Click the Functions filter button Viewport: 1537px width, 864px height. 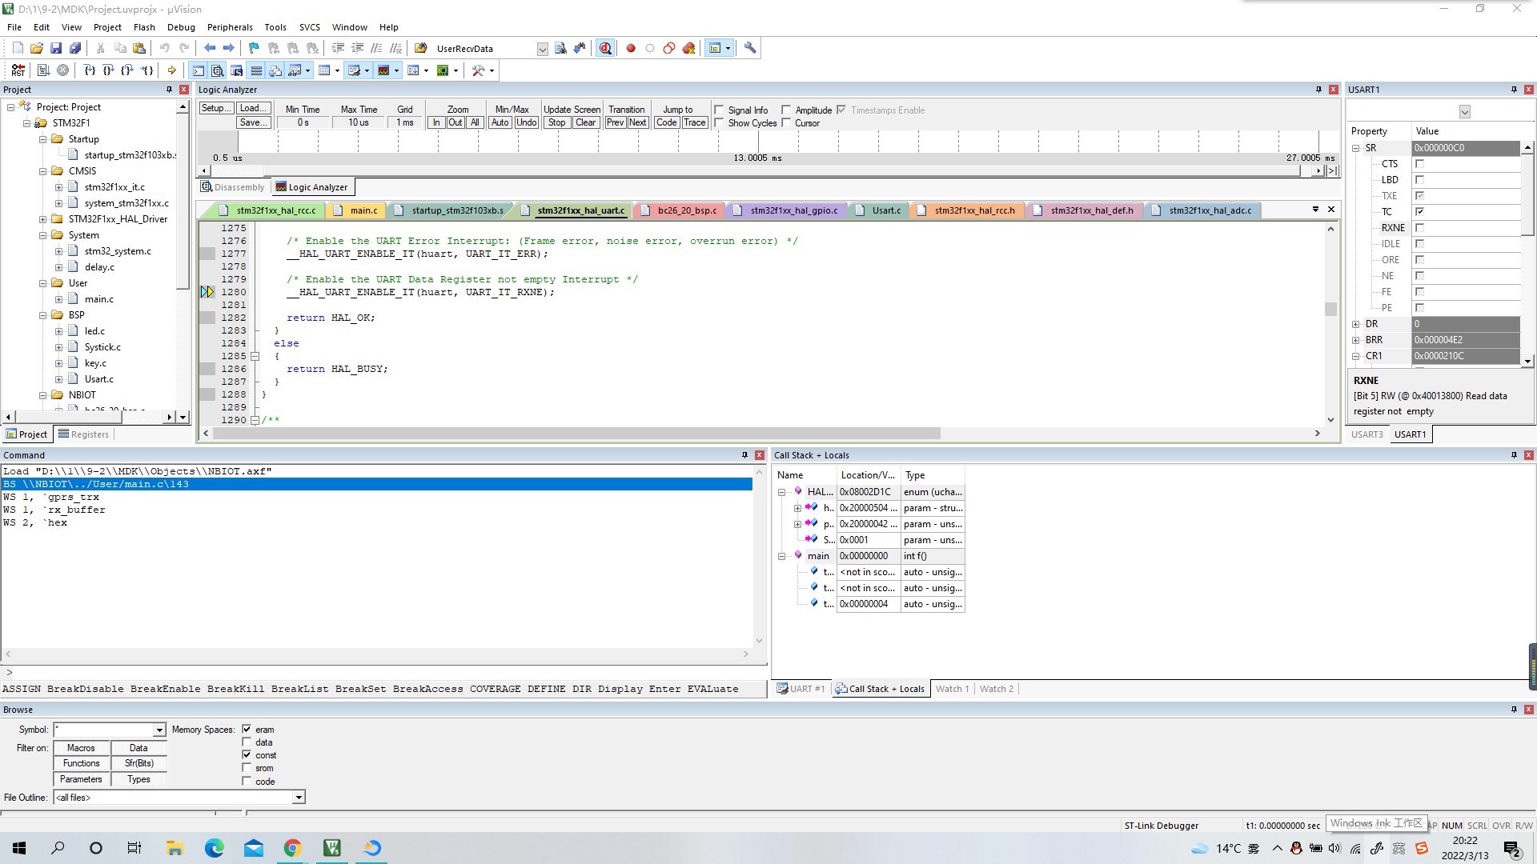(x=82, y=763)
